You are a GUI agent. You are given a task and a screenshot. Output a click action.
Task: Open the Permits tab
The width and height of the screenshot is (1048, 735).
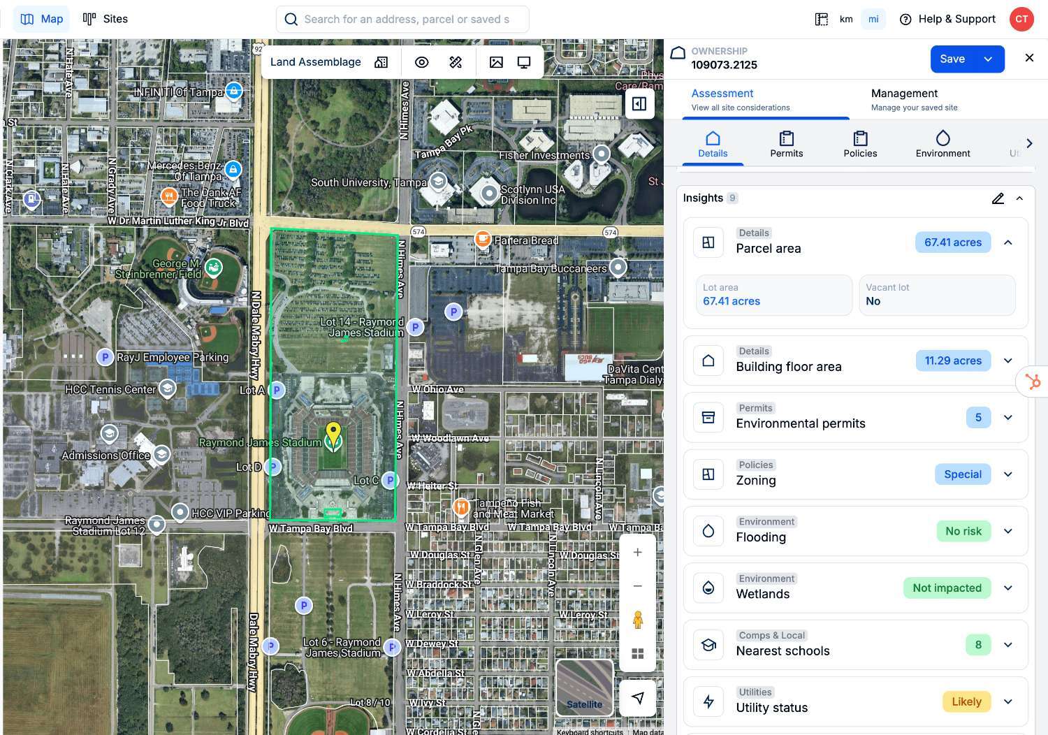coord(786,144)
